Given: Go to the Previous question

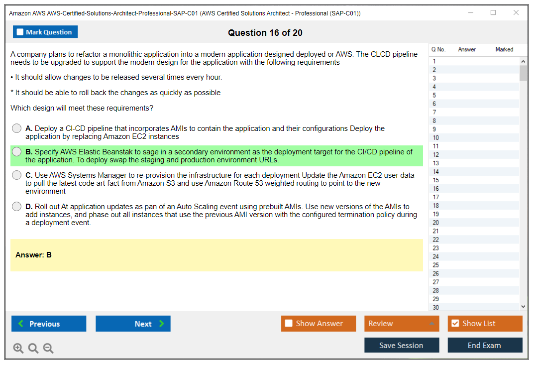Looking at the screenshot, I should tap(49, 324).
